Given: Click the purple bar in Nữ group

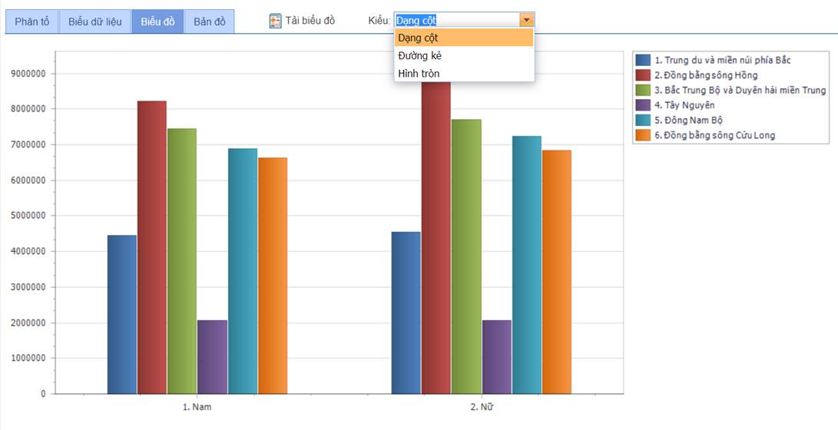Looking at the screenshot, I should pos(496,356).
